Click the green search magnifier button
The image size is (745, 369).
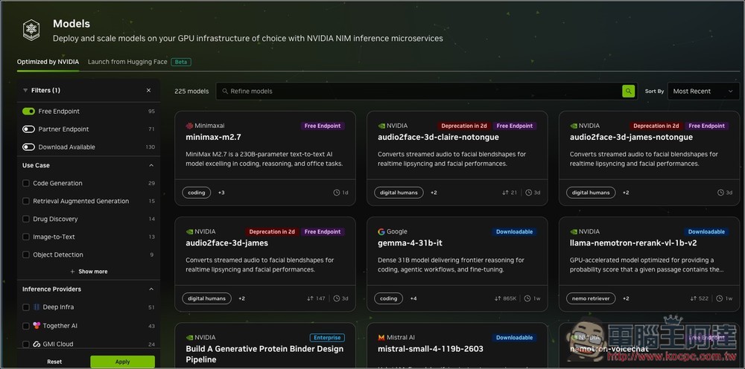[x=629, y=91]
